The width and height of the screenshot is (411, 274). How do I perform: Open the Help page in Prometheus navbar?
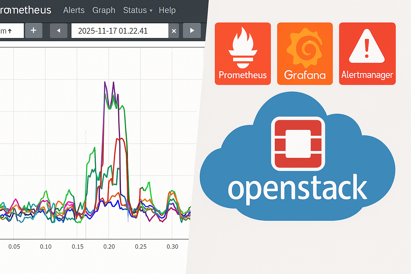pos(167,10)
